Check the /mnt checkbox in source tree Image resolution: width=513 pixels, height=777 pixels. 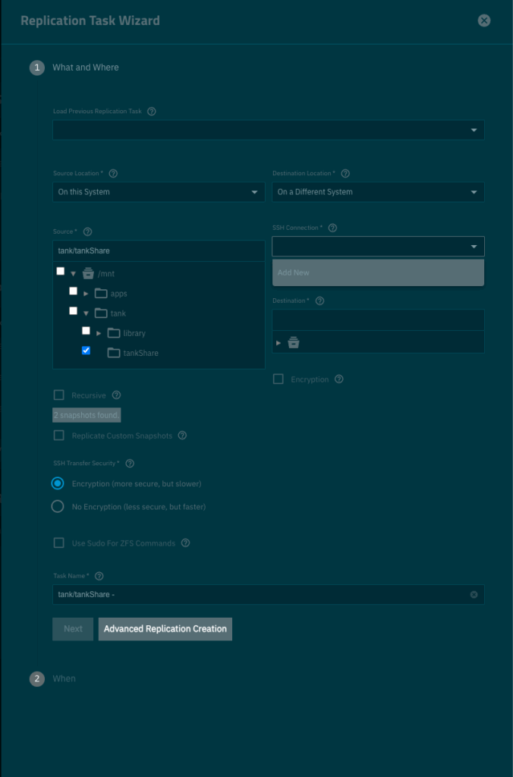[x=61, y=271]
